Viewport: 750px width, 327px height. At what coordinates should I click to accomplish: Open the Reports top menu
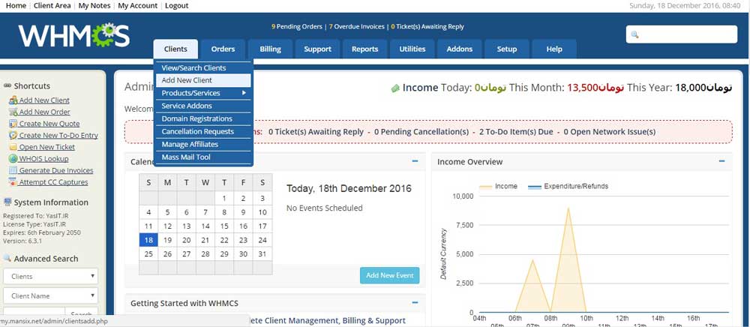point(365,49)
